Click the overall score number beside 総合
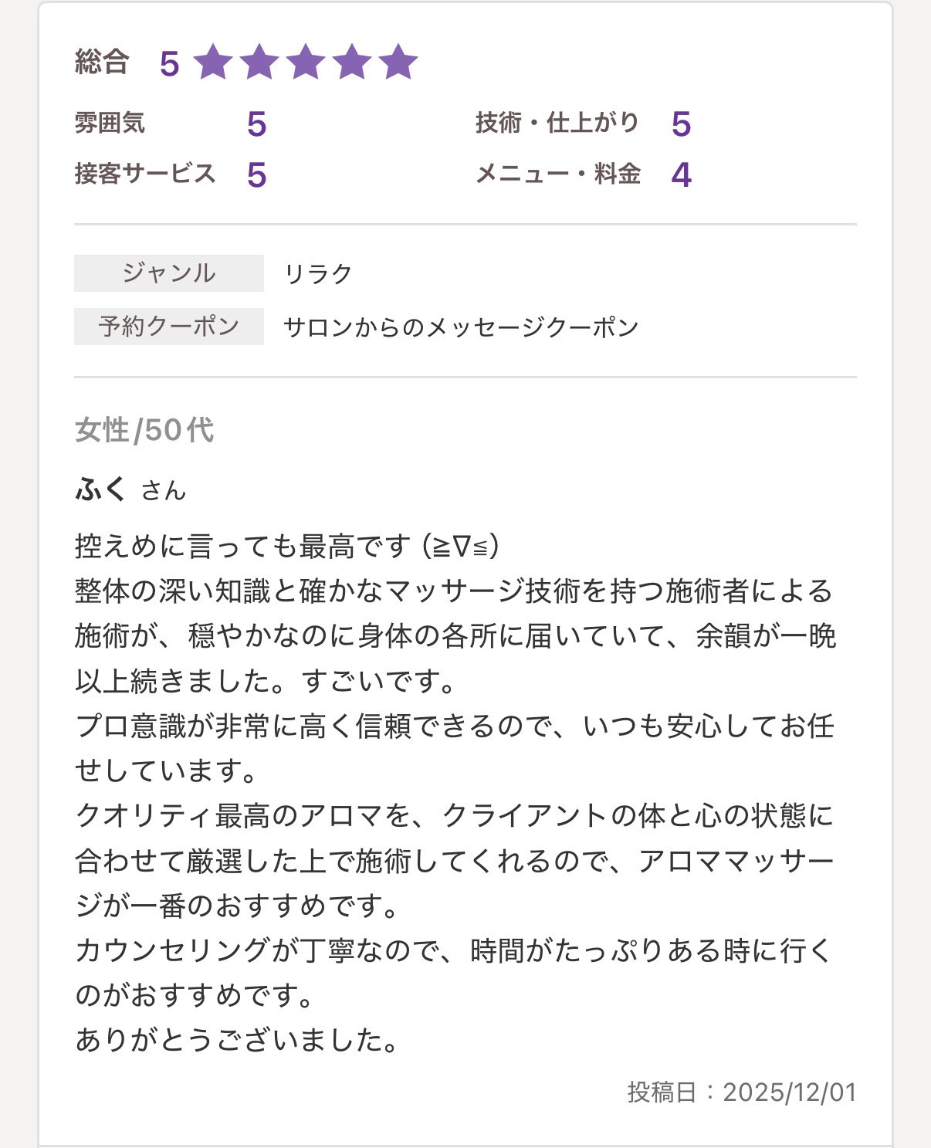This screenshot has height=1148, width=931. pos(170,64)
